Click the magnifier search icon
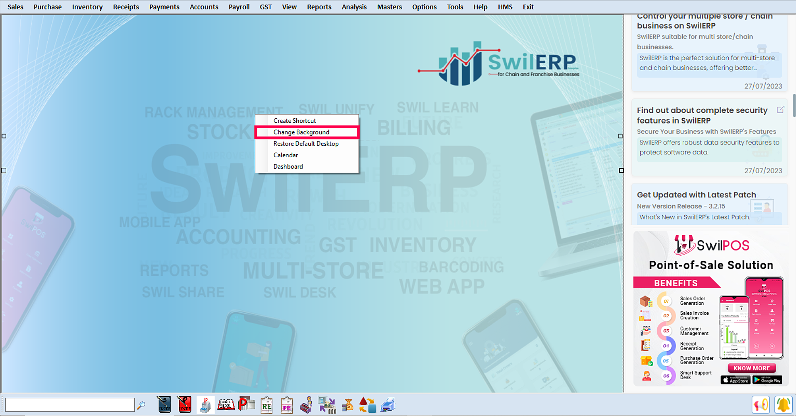The width and height of the screenshot is (796, 416). pyautogui.click(x=142, y=405)
